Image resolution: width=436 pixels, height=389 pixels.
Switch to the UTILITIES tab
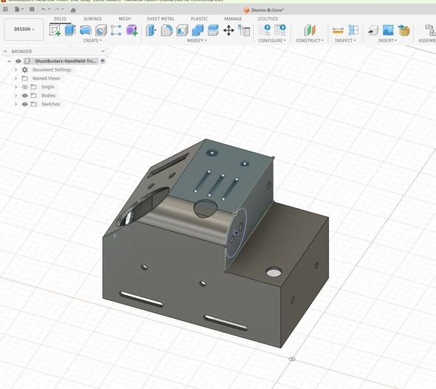[268, 19]
